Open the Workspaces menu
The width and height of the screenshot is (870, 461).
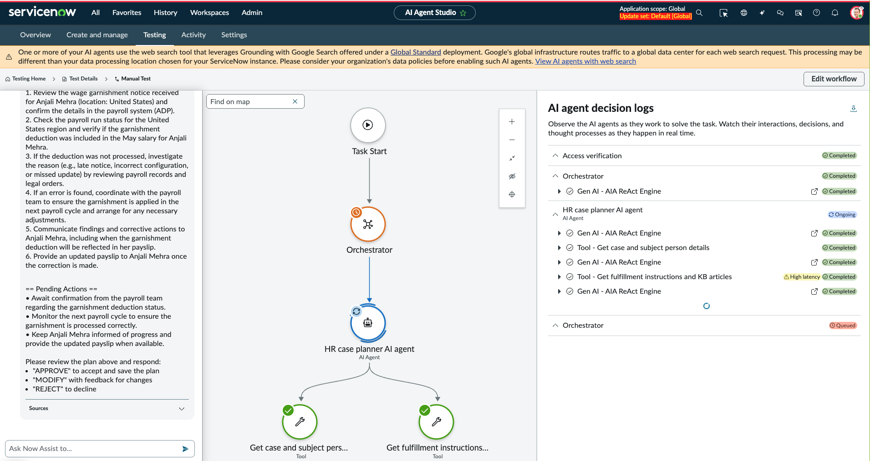coord(209,13)
